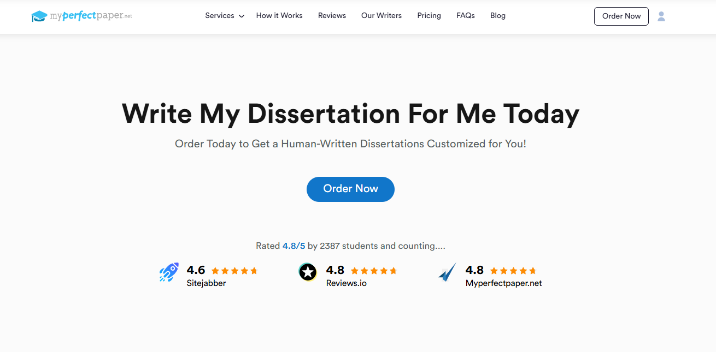Click the 4.8/5 rating link
The height and width of the screenshot is (352, 716).
(x=294, y=246)
